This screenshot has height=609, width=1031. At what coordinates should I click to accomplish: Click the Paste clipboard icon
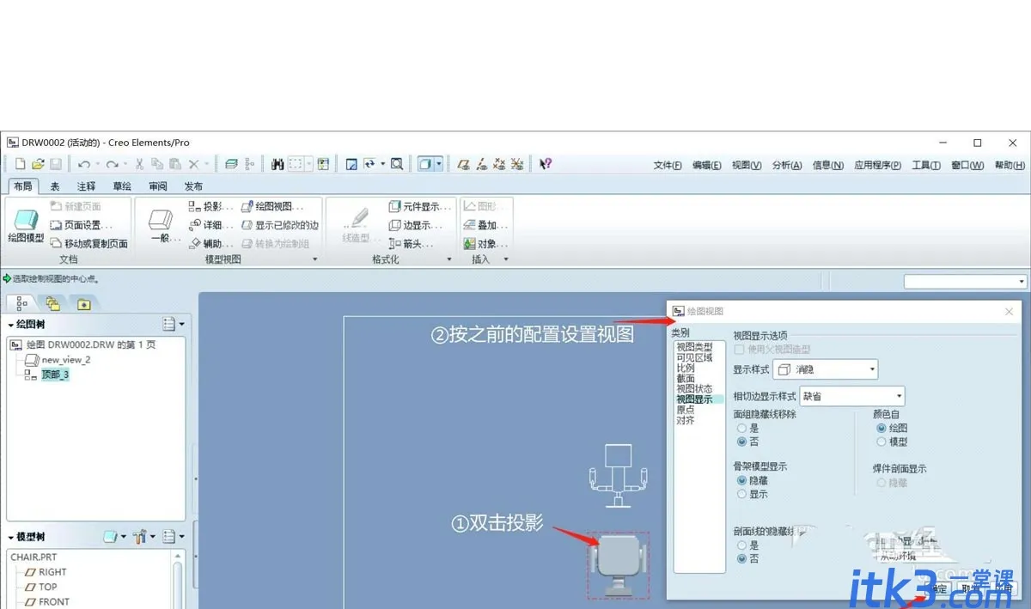(175, 164)
